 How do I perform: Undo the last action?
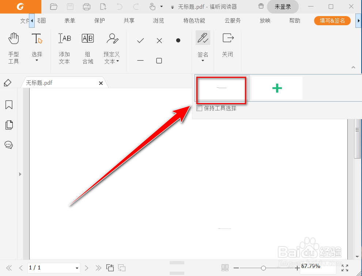tap(120, 7)
